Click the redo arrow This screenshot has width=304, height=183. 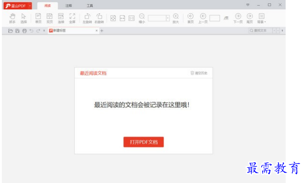click(x=38, y=31)
